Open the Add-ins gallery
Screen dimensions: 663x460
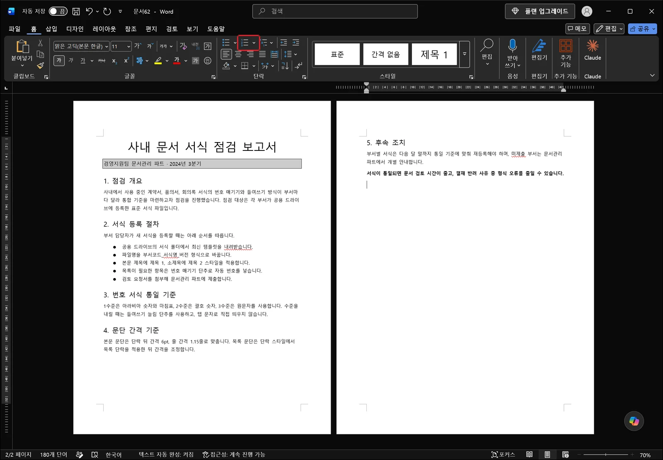point(566,53)
